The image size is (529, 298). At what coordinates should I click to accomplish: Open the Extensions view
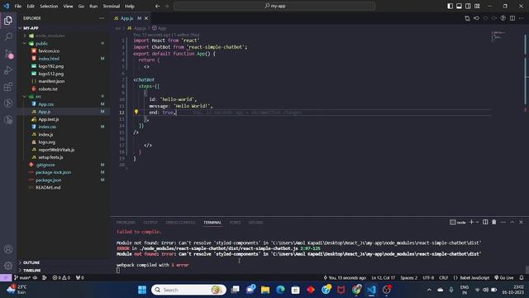(x=8, y=86)
